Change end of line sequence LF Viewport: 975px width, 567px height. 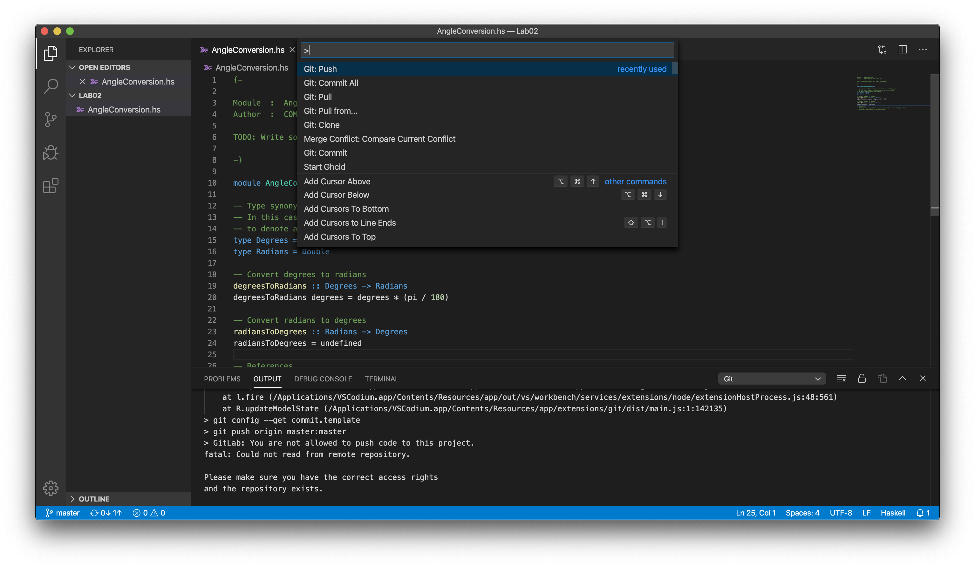[866, 512]
